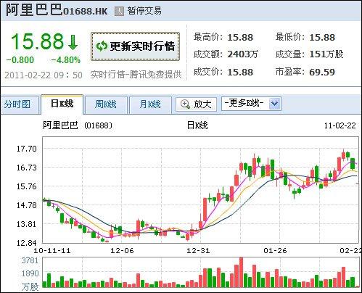Click the 12.84 price axis label
Image resolution: width=362 pixels, height=293 pixels.
pos(27,243)
